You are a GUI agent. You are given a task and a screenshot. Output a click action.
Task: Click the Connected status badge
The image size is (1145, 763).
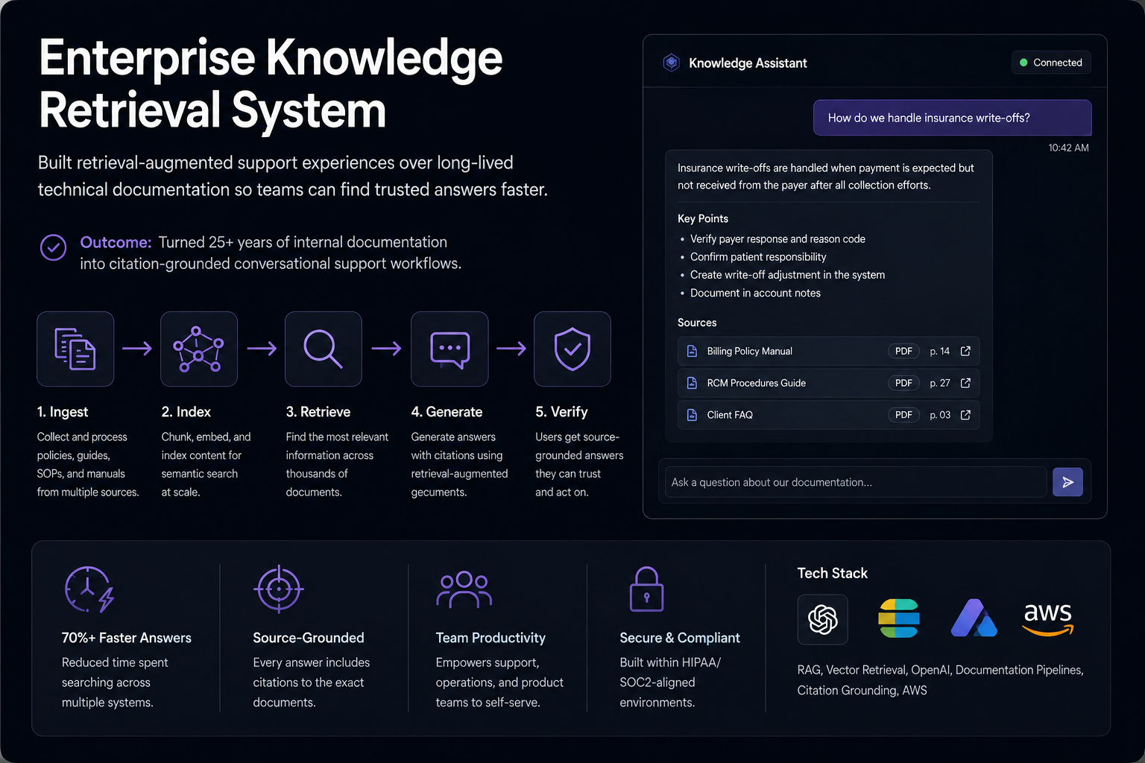[x=1051, y=63]
